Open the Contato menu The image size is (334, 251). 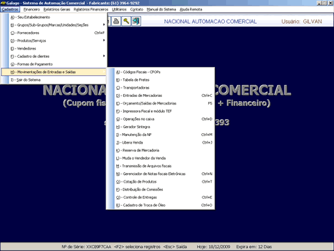click(136, 9)
